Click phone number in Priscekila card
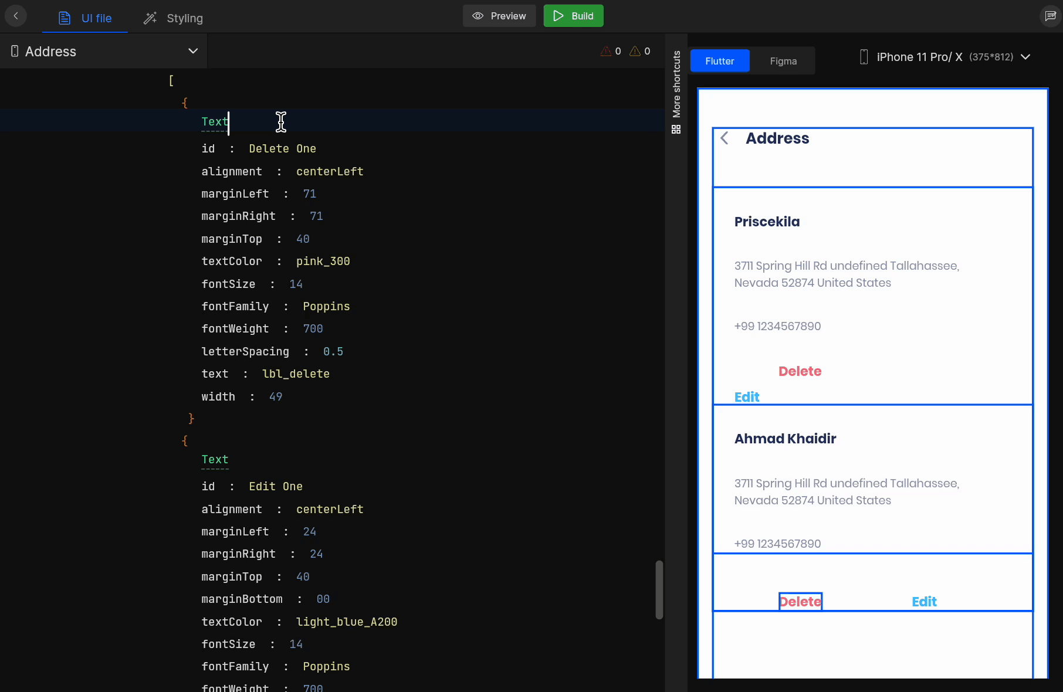The image size is (1063, 692). (x=777, y=326)
